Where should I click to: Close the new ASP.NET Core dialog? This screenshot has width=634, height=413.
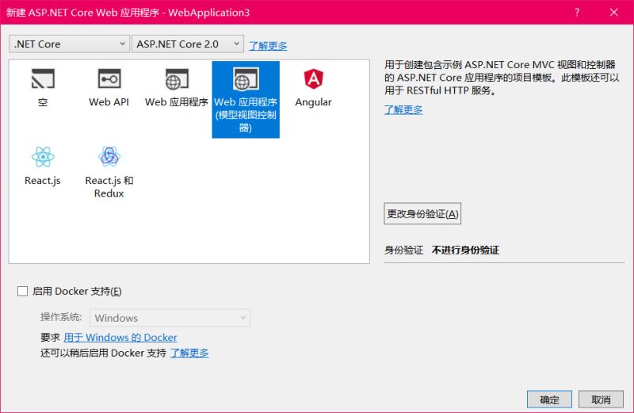(614, 12)
